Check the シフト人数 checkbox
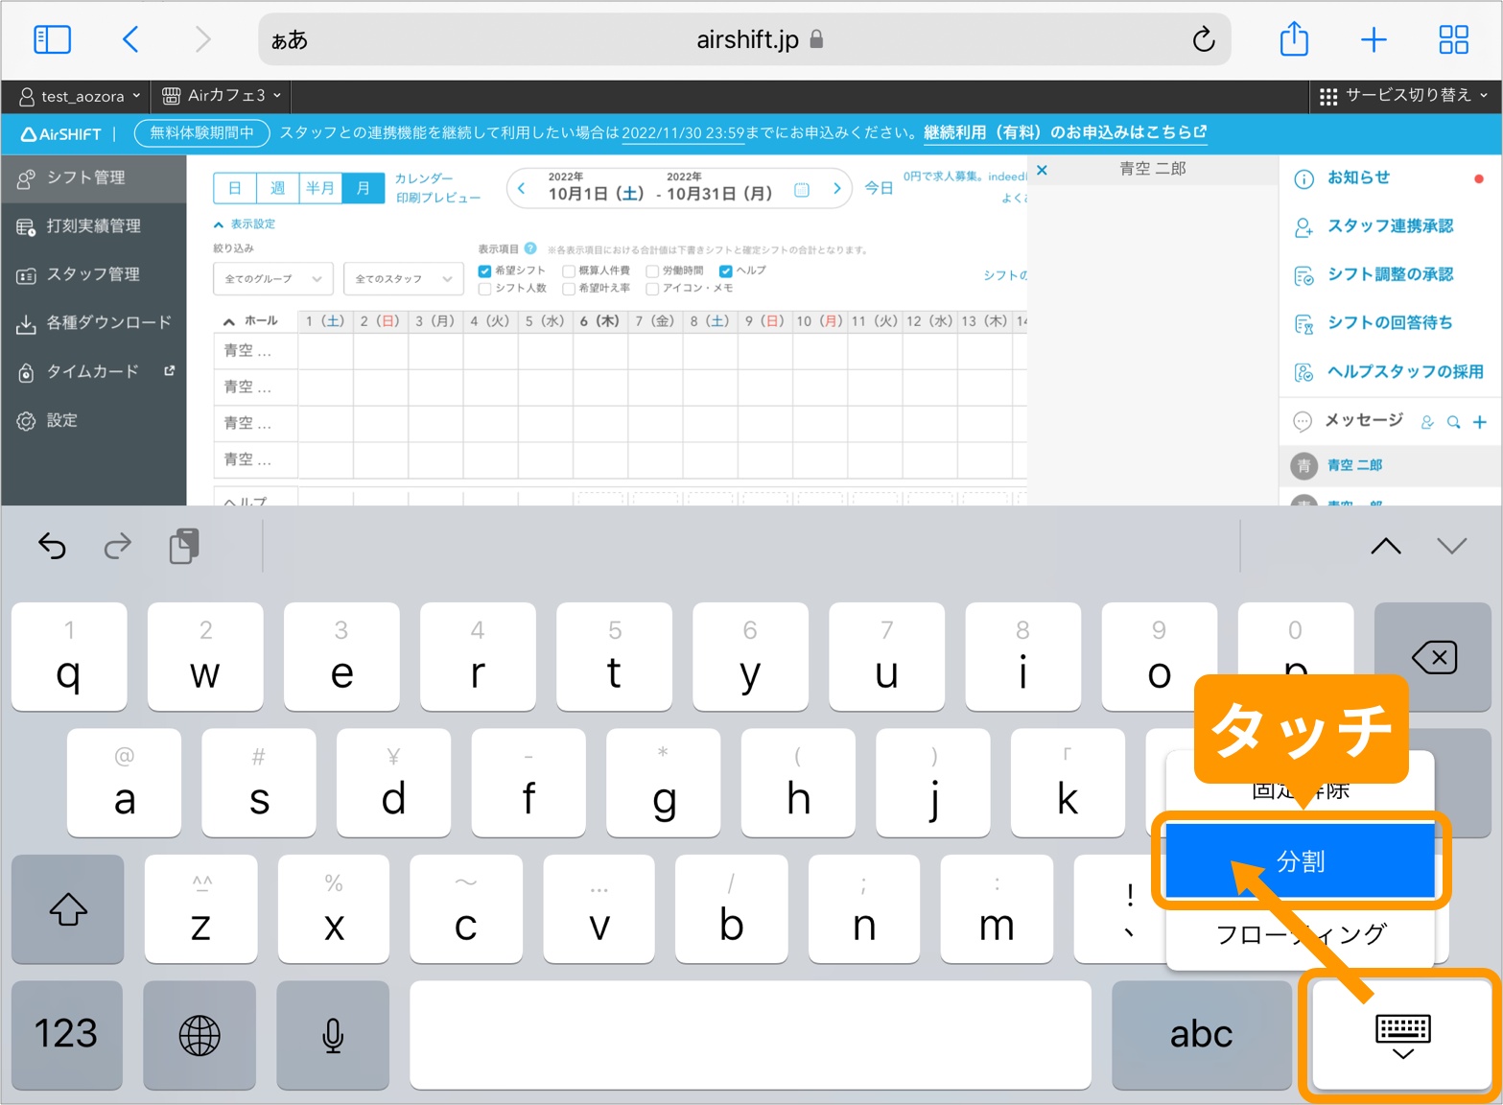 pos(484,289)
